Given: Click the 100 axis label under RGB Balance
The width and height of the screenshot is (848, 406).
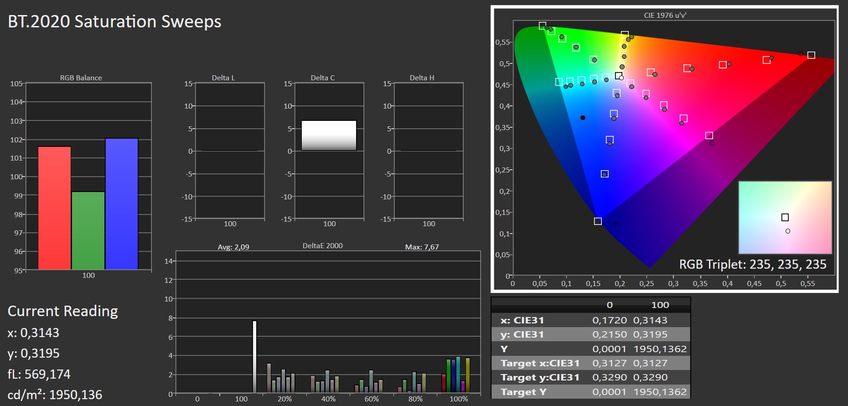Looking at the screenshot, I should [x=88, y=275].
